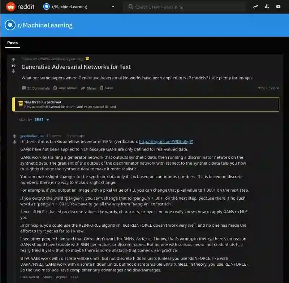Upvote the Generative Adversarial Networks post
The width and height of the screenshot is (289, 283).
tap(13, 60)
